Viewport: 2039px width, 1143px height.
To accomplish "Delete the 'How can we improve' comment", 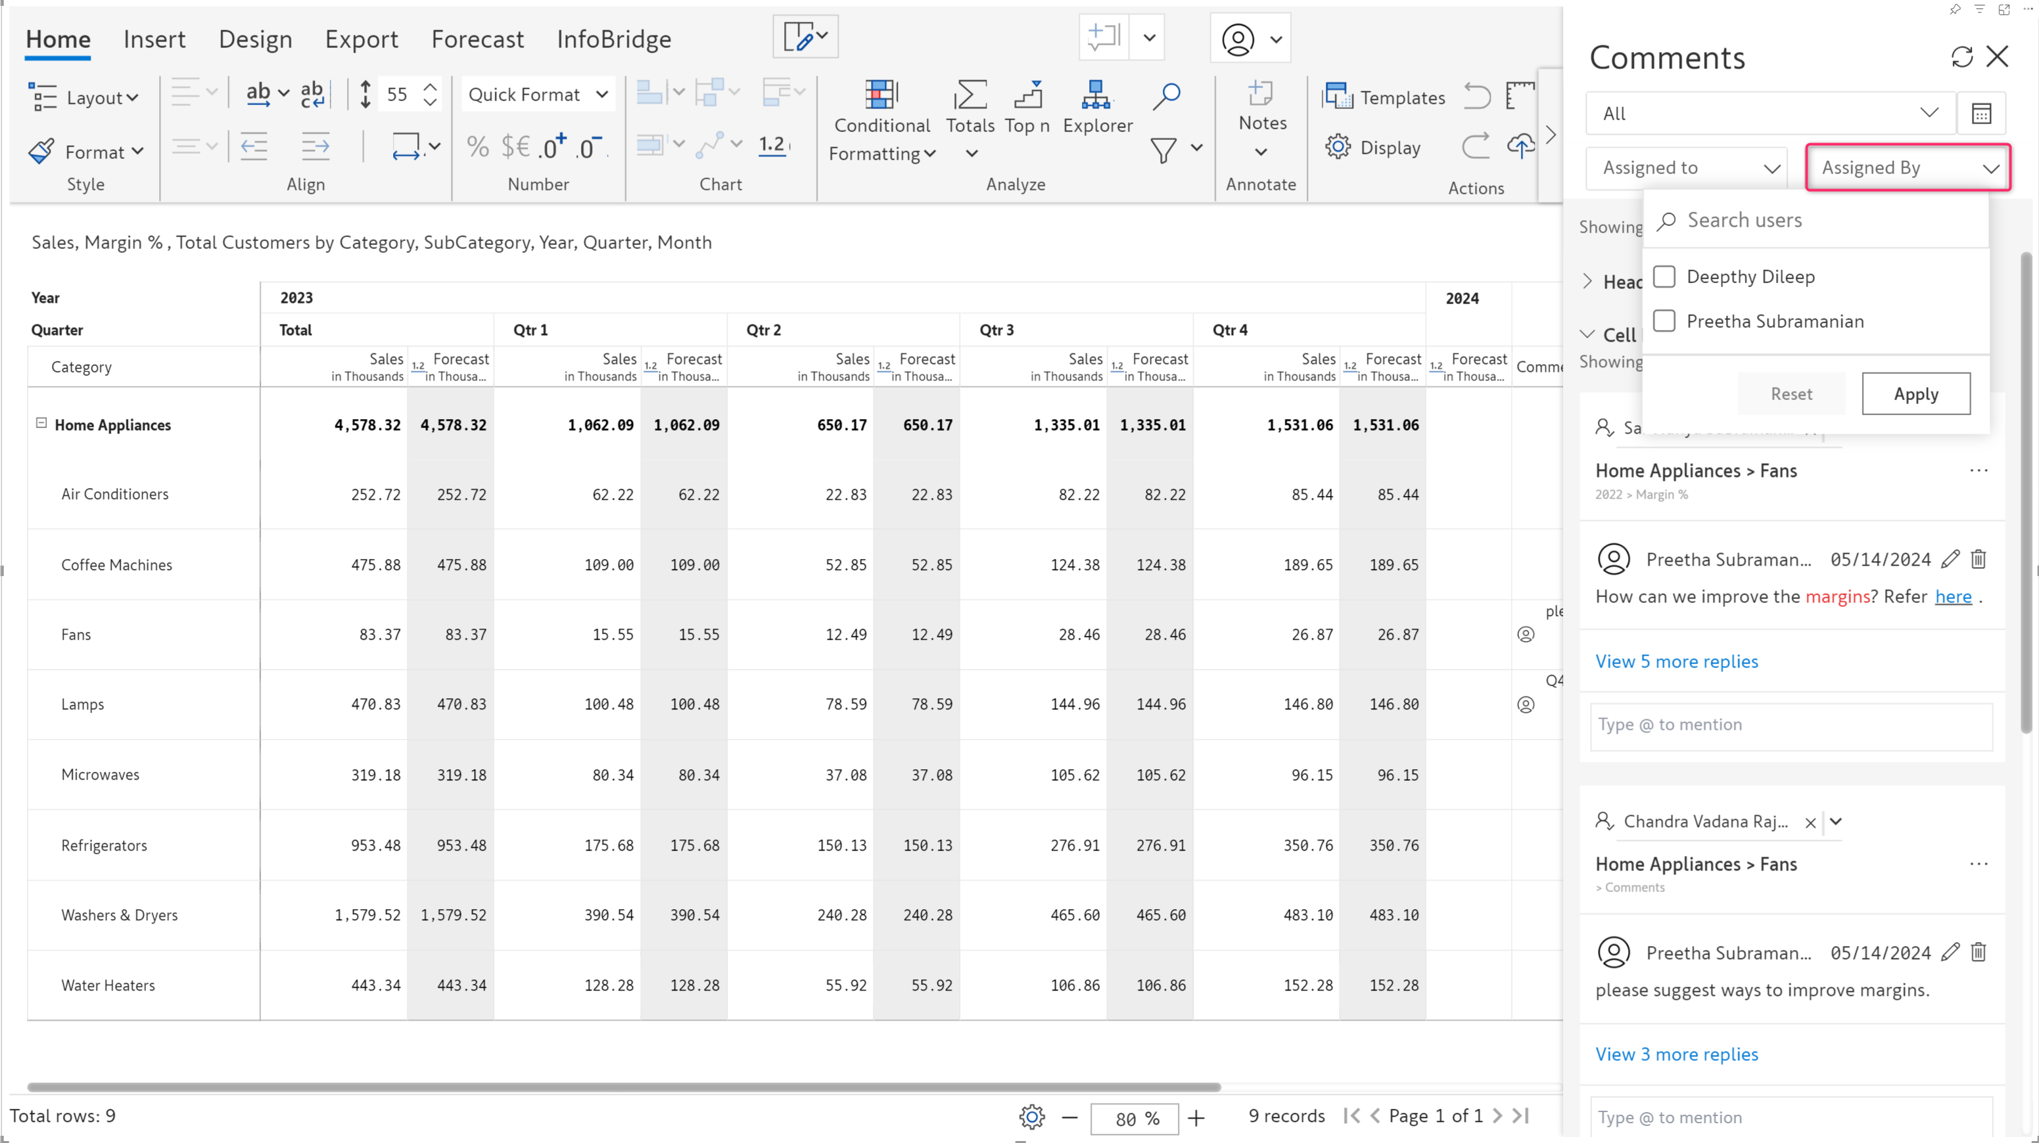I will coord(1978,559).
